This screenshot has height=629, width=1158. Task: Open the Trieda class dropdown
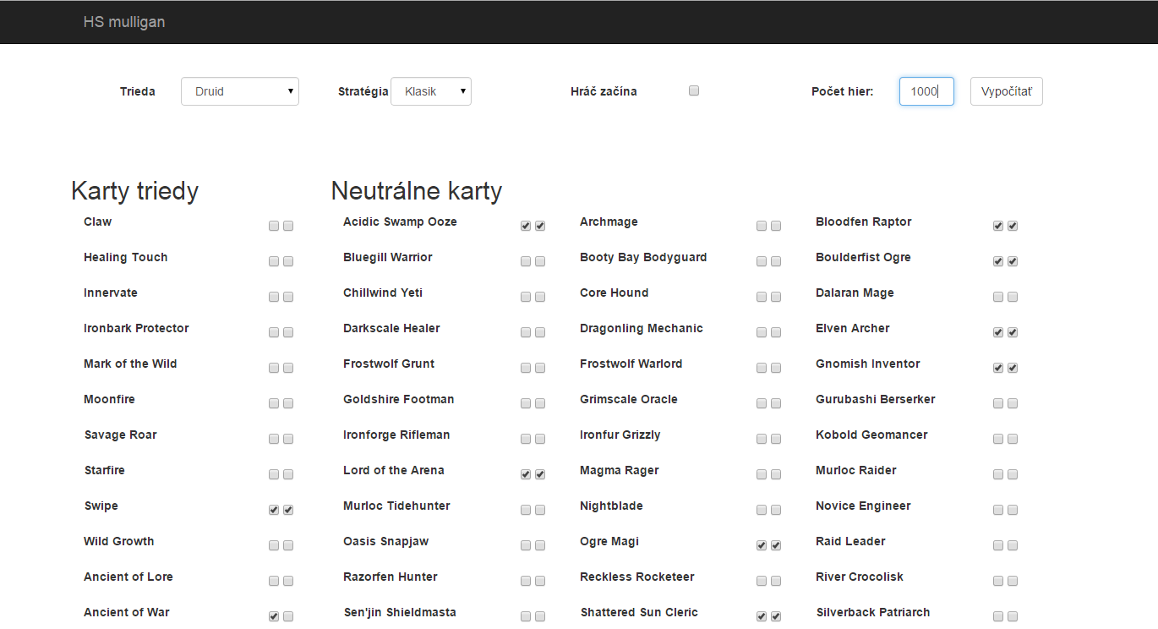click(239, 91)
